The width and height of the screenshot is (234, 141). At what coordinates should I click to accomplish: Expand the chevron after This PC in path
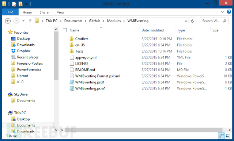point(61,21)
